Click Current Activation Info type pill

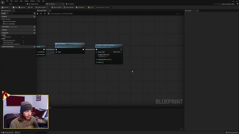(23, 41)
